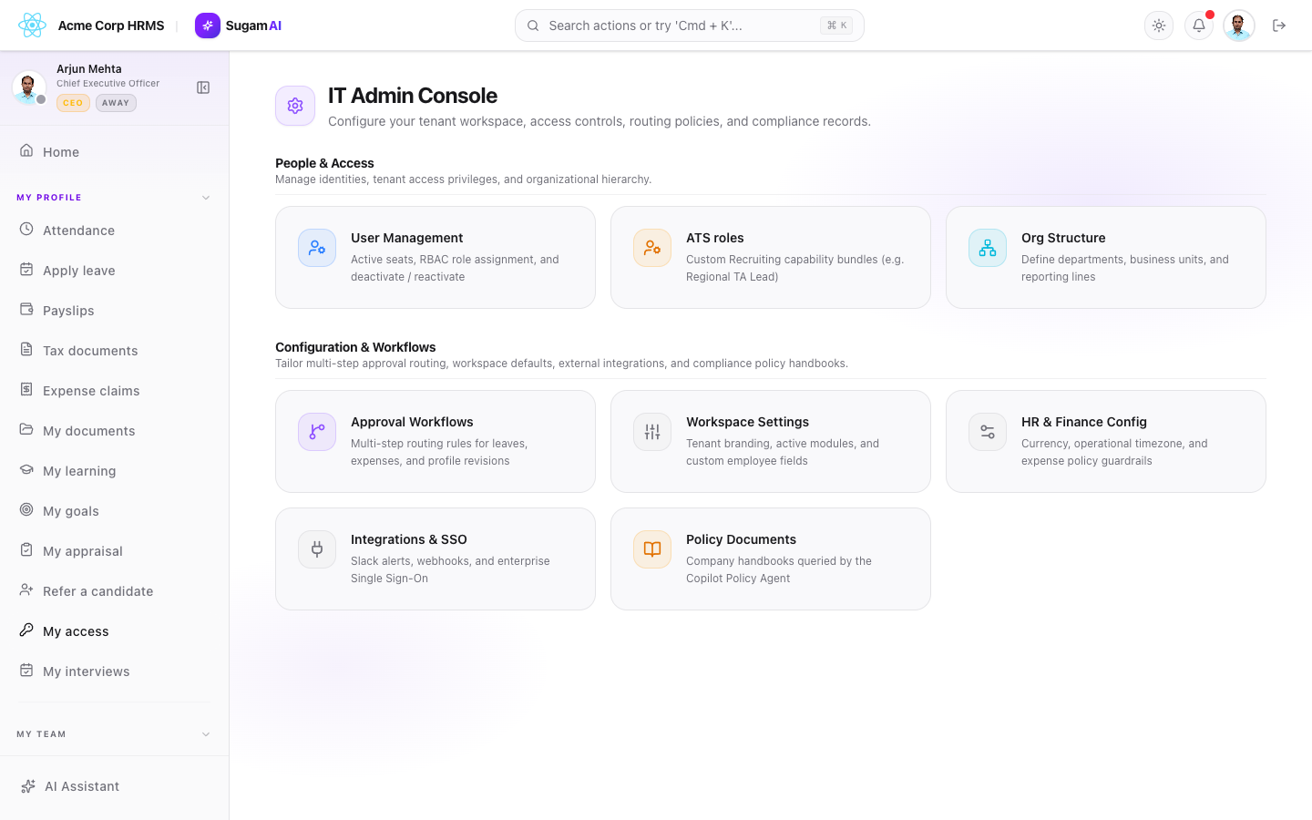Click the My access key icon
The height and width of the screenshot is (820, 1312).
tap(26, 630)
